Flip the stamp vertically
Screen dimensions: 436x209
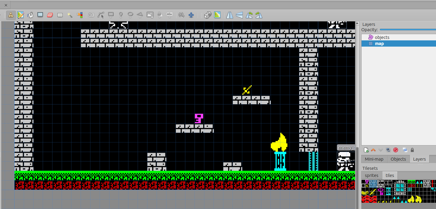tap(239, 15)
